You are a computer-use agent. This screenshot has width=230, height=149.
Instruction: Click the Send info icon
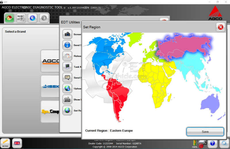pyautogui.click(x=67, y=45)
